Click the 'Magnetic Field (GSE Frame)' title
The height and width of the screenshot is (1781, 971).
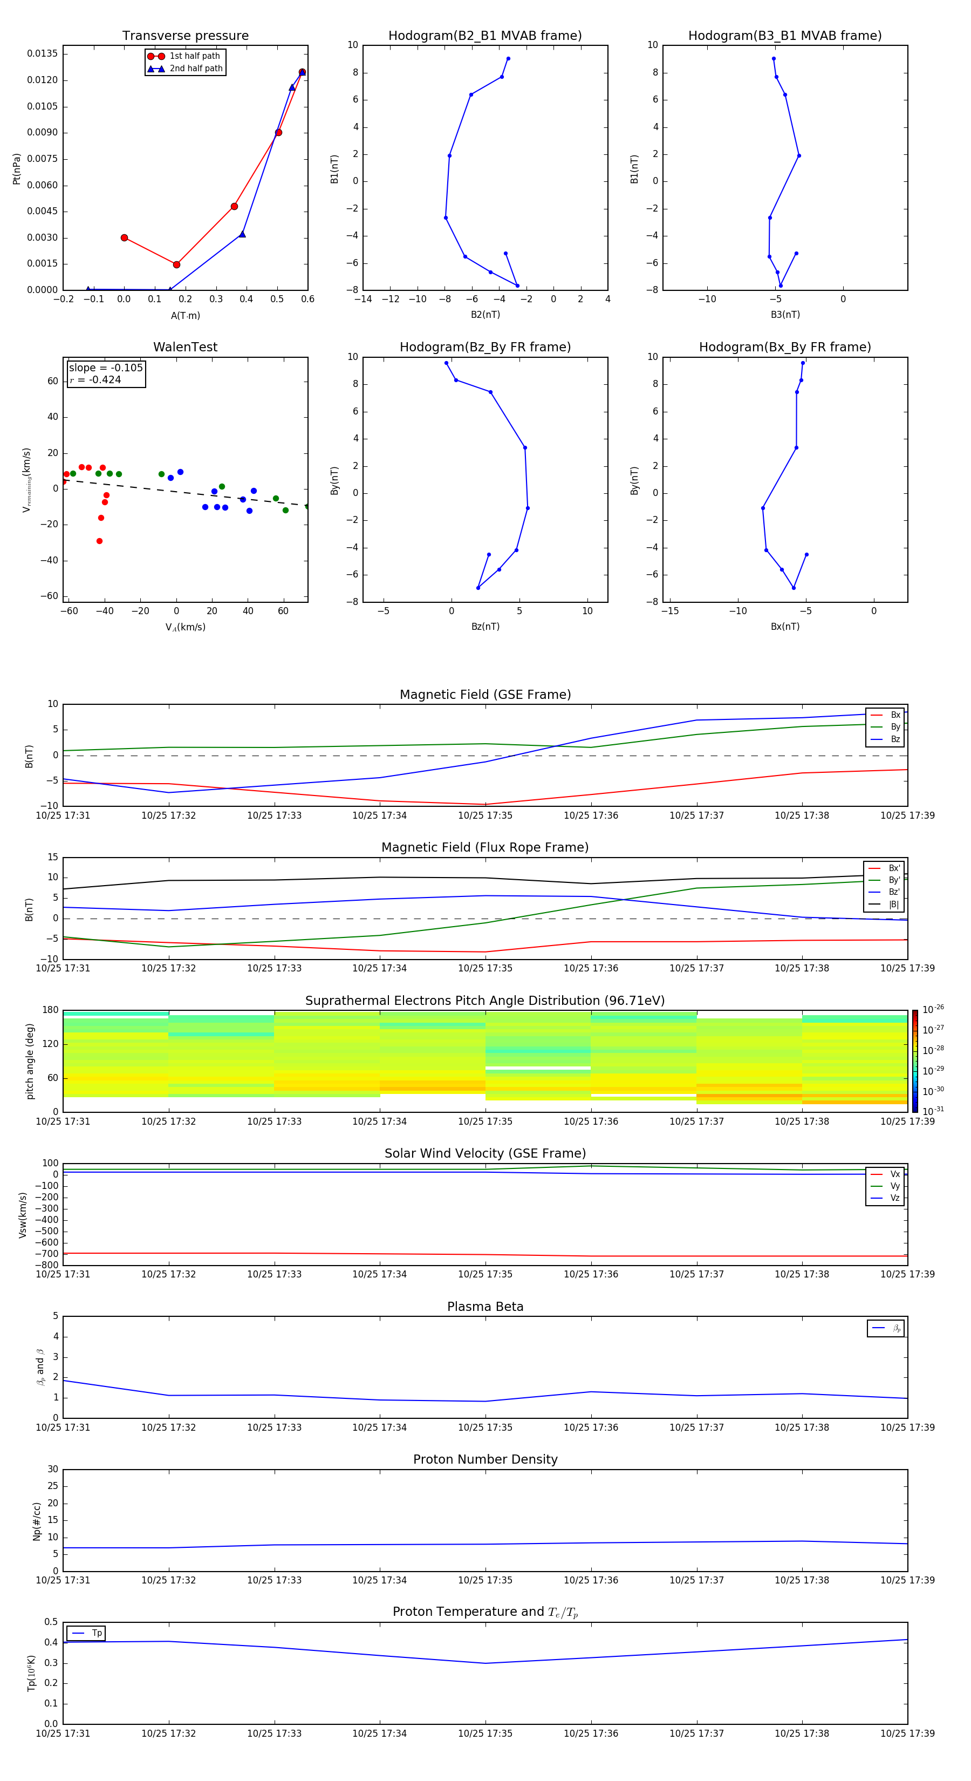pos(485,695)
